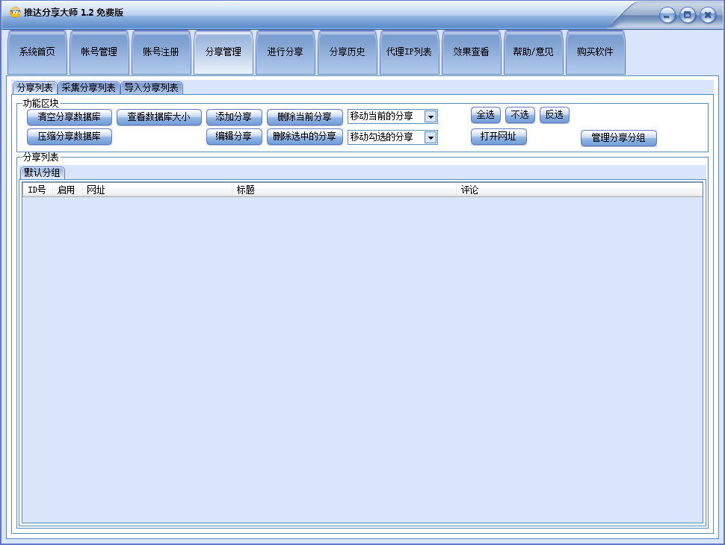Switch to the 采集分享列表 sub-tab

tap(88, 88)
